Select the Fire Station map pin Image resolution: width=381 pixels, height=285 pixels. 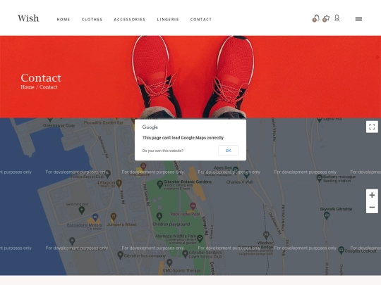(143, 166)
